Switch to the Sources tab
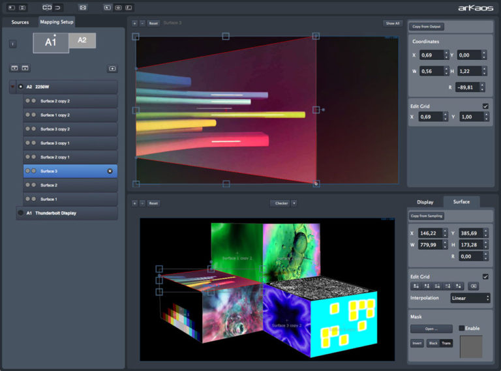 point(20,22)
